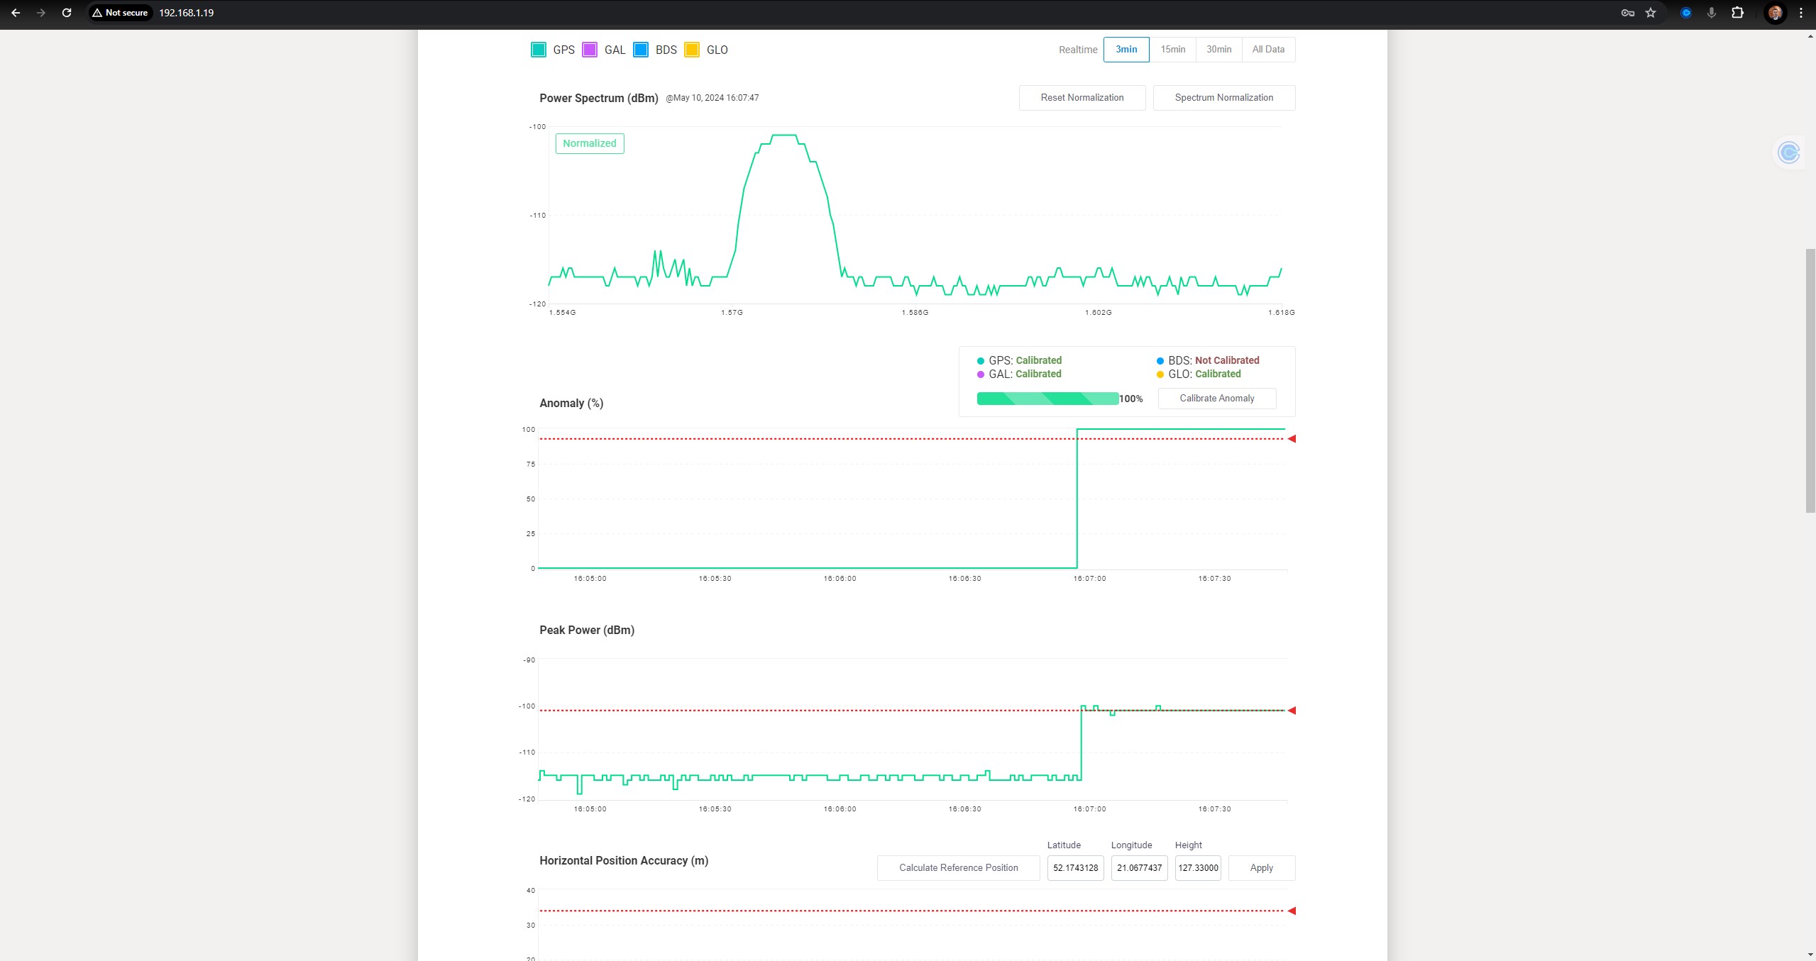Open browser extensions puzzle icon
Screen dimensions: 1816x961
[x=1737, y=13]
